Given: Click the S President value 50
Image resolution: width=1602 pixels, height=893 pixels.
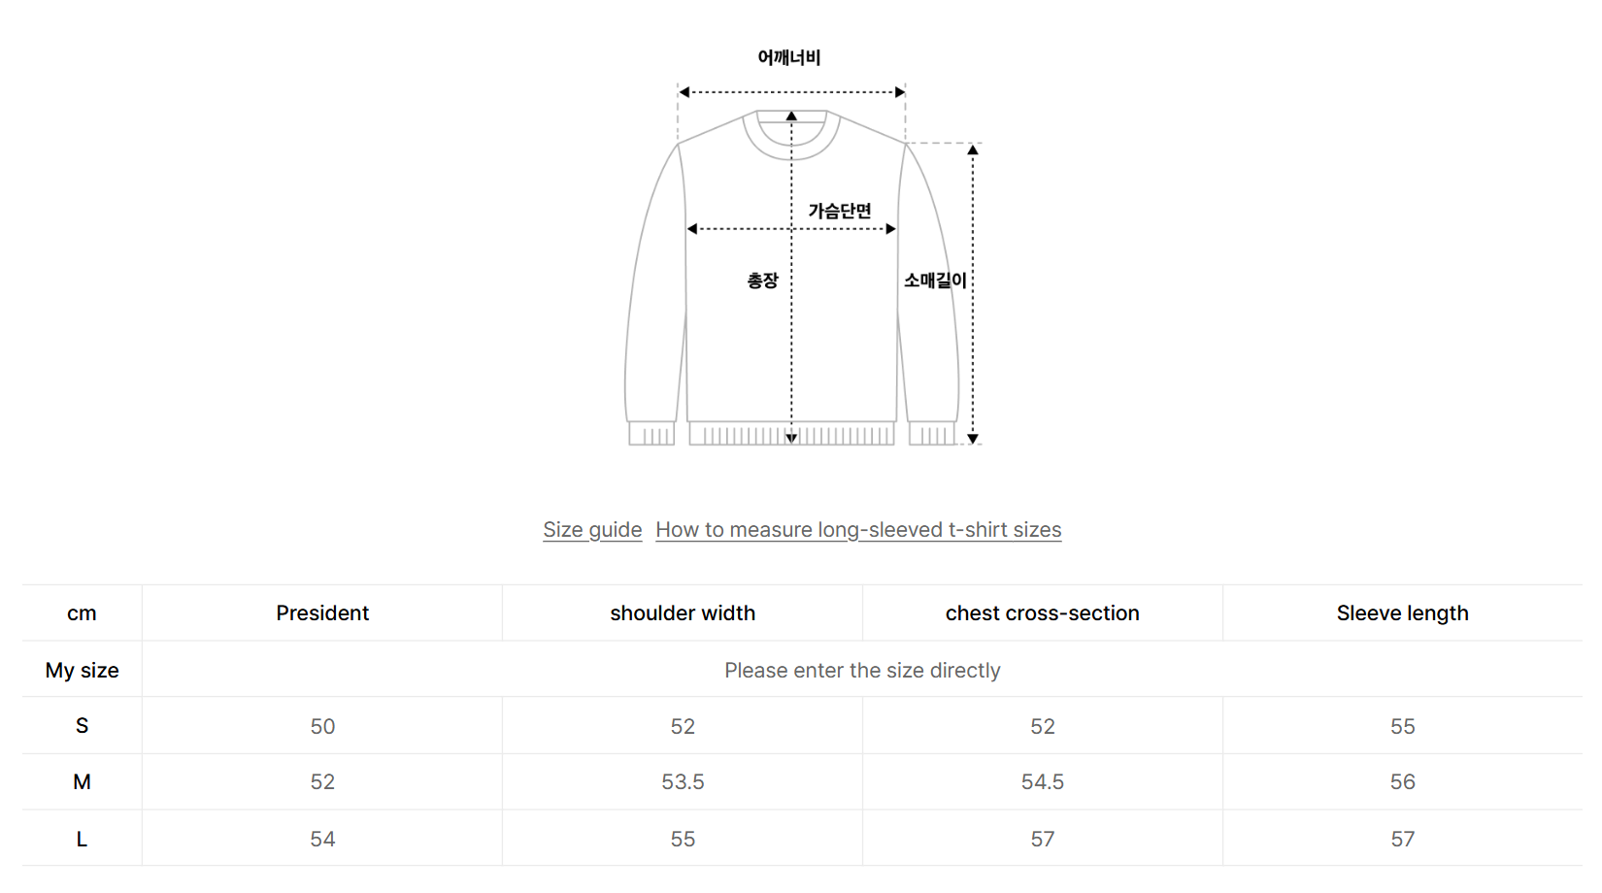Looking at the screenshot, I should 322,726.
